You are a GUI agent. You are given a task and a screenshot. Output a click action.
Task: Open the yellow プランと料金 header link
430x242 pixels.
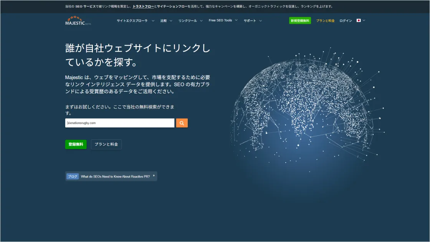(325, 21)
